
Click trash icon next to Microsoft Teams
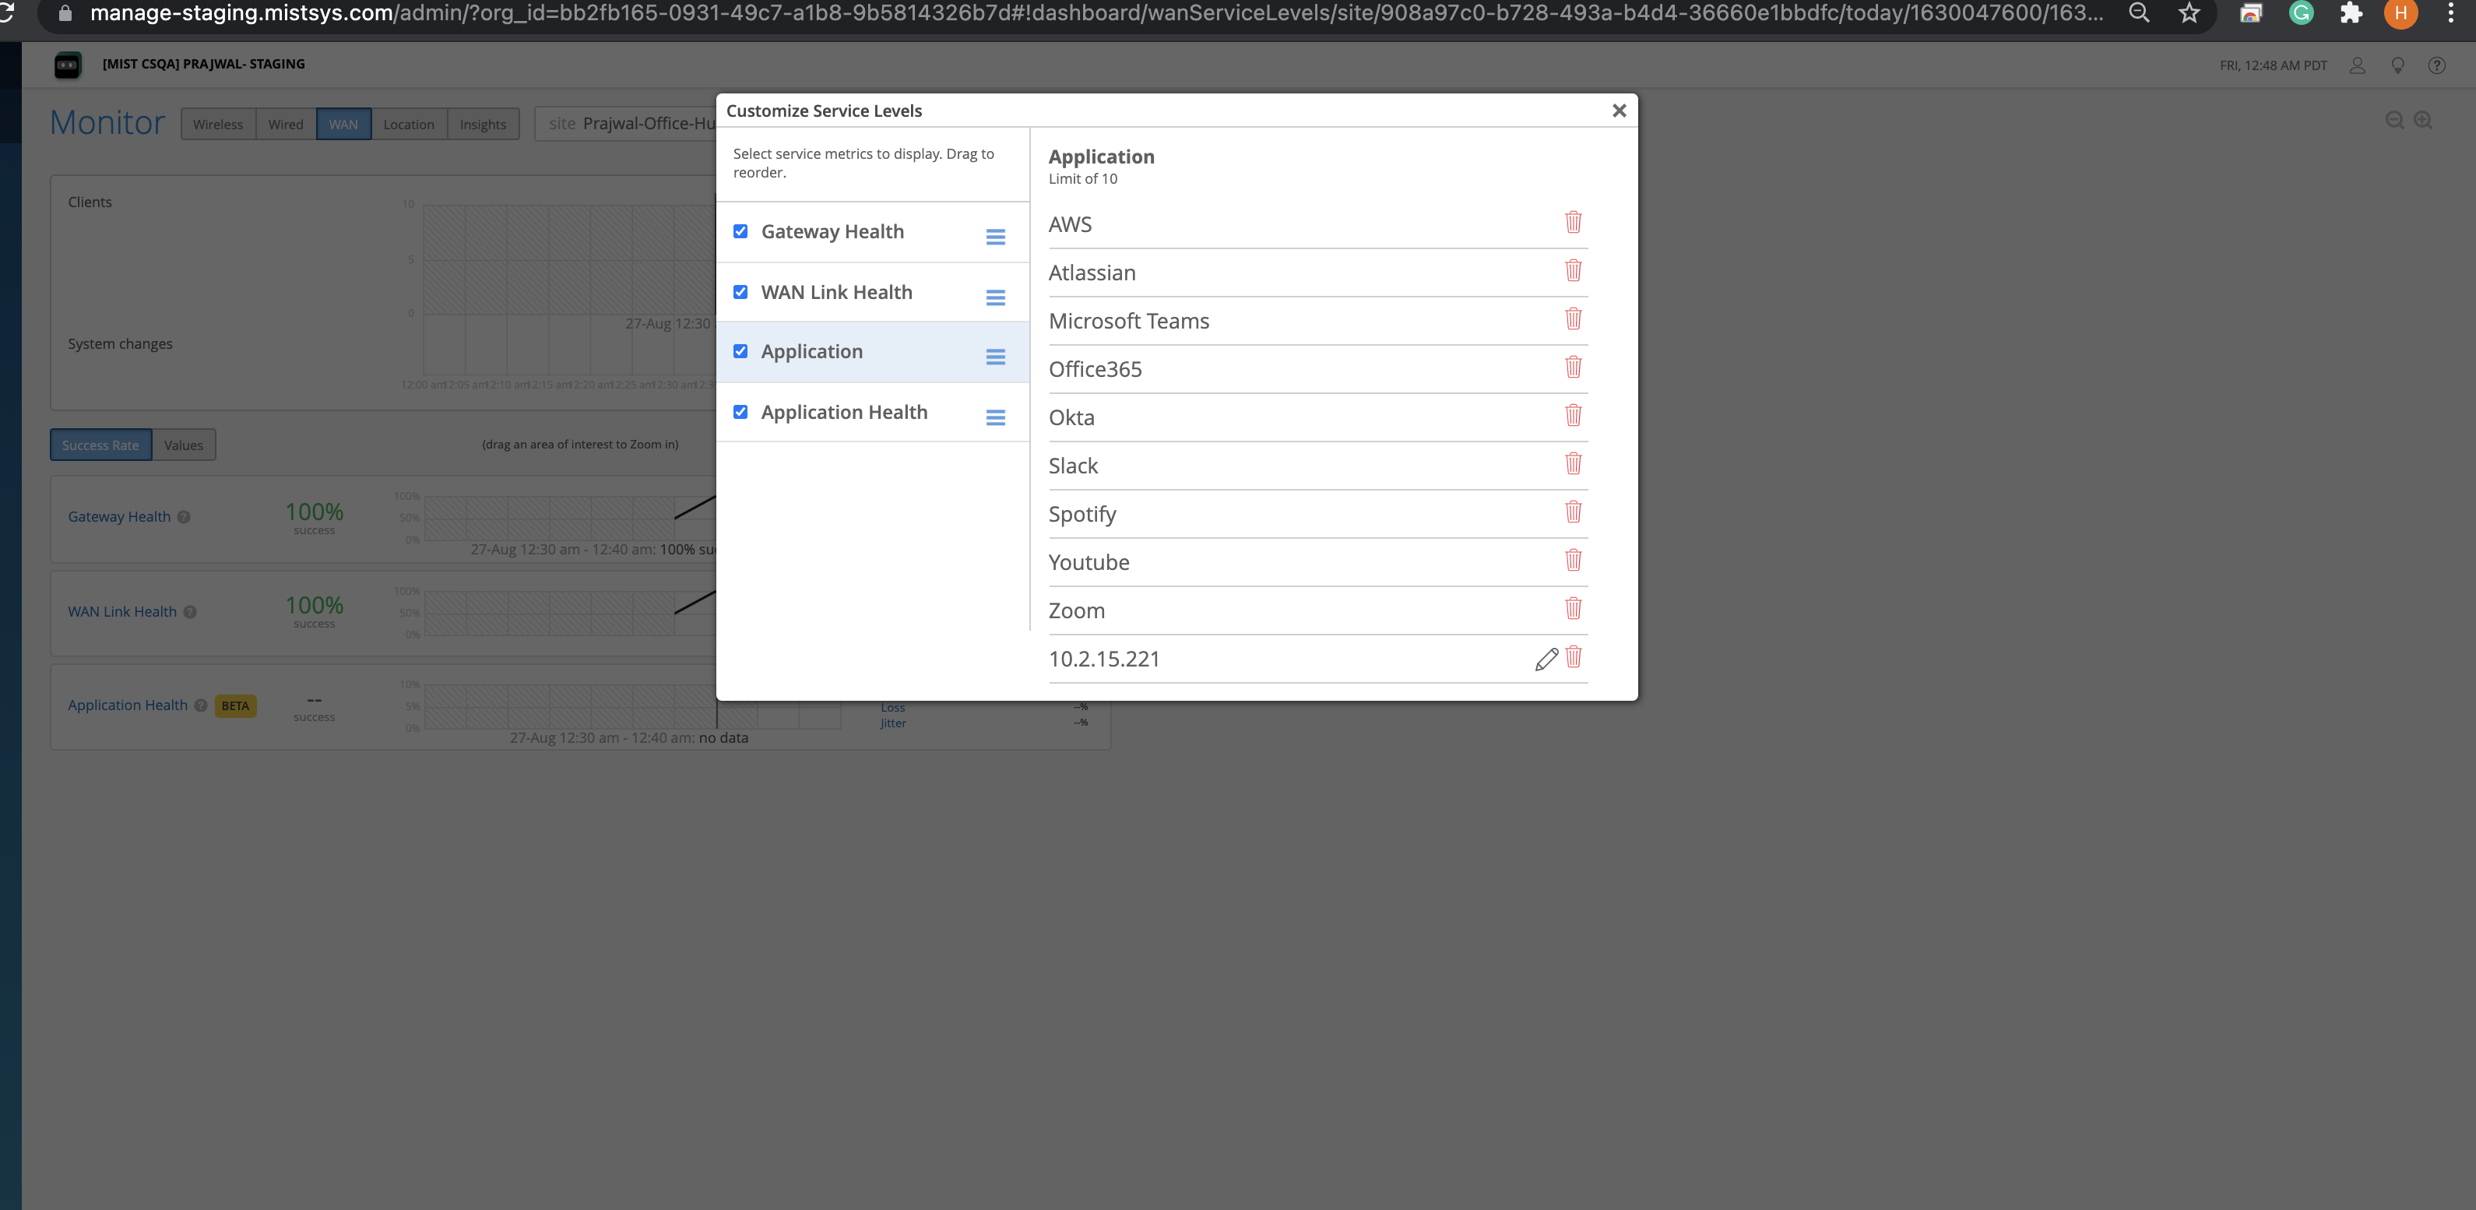pos(1573,318)
